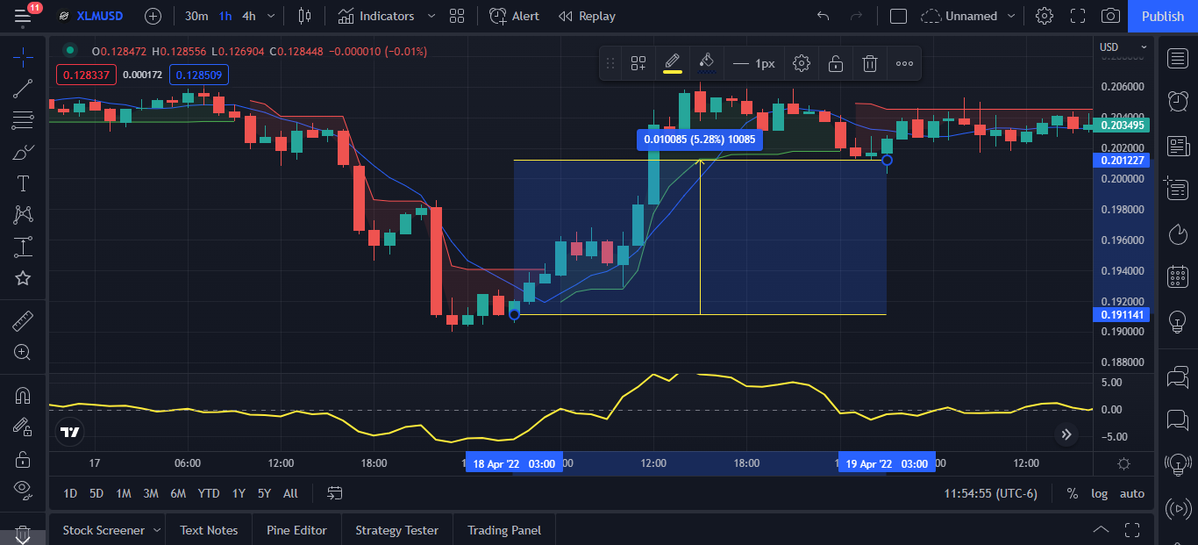
Task: Open the candlestick chart style menu
Action: [x=304, y=16]
